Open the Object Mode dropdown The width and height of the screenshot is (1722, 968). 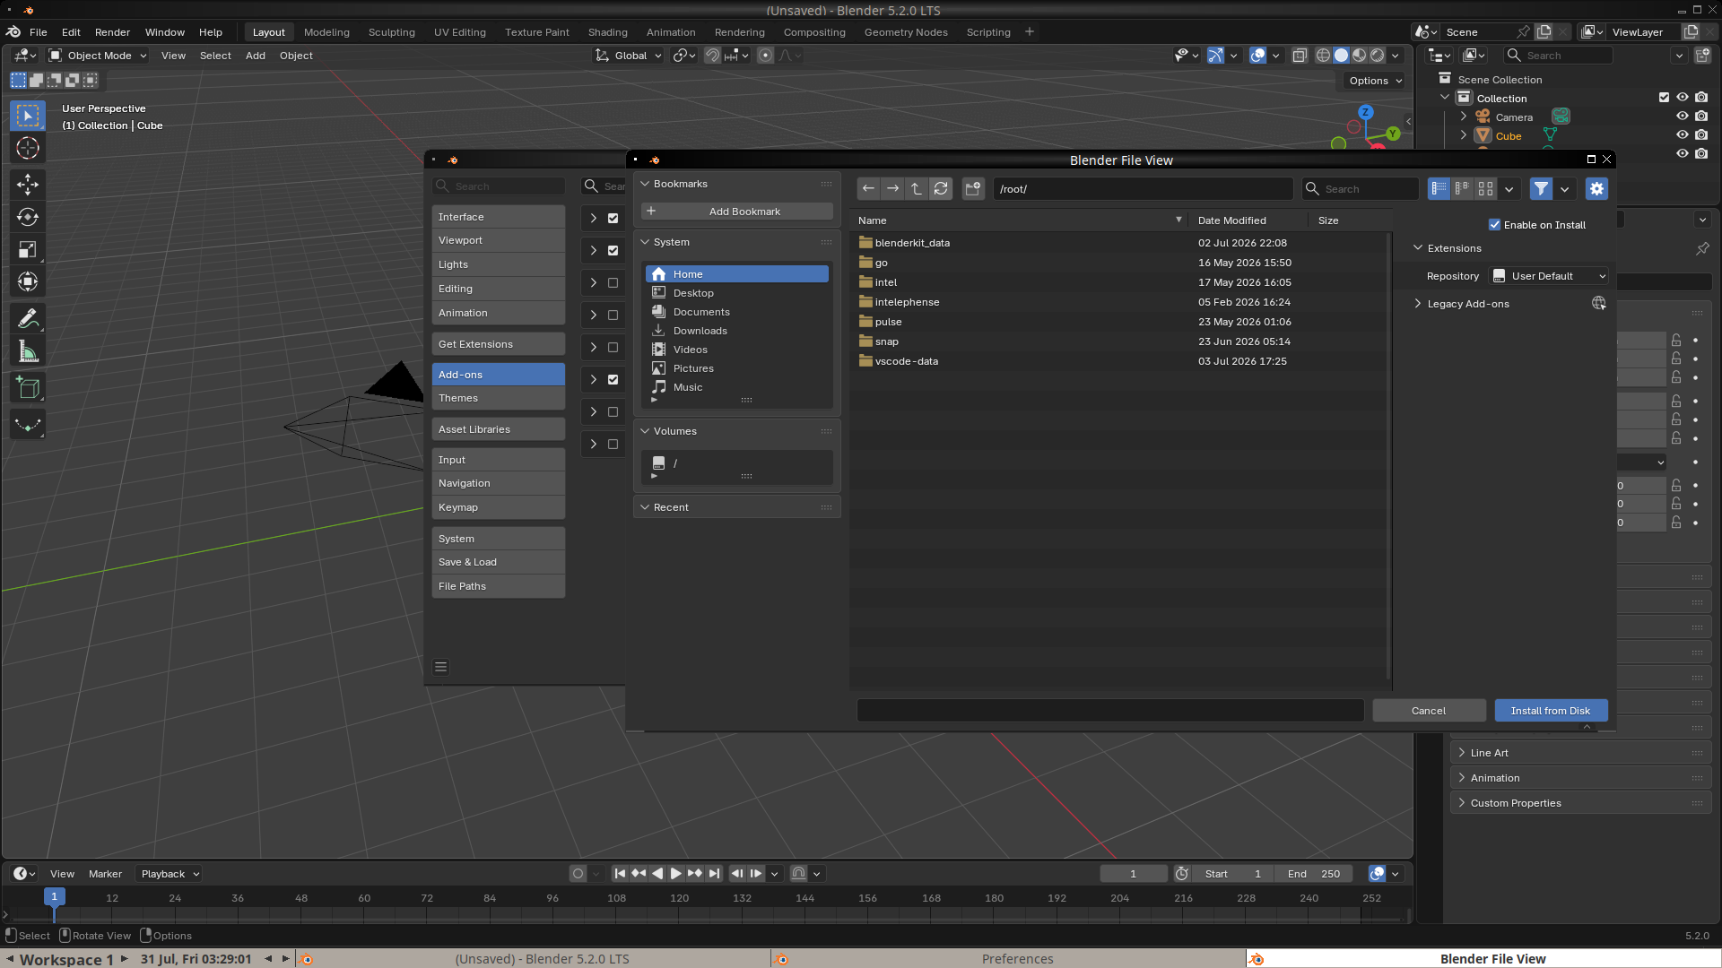[x=98, y=56]
